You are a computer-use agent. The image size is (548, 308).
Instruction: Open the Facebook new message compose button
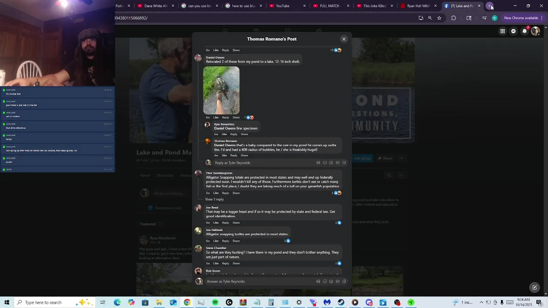pos(534,287)
